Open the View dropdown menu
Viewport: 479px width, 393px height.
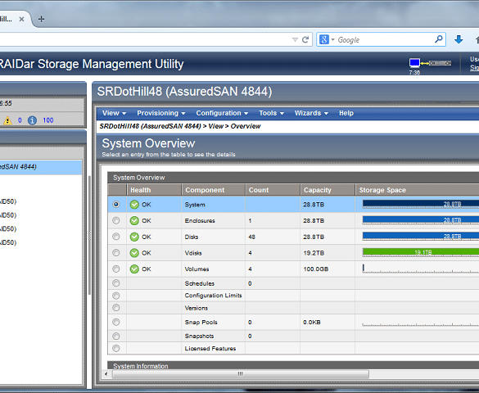[115, 113]
